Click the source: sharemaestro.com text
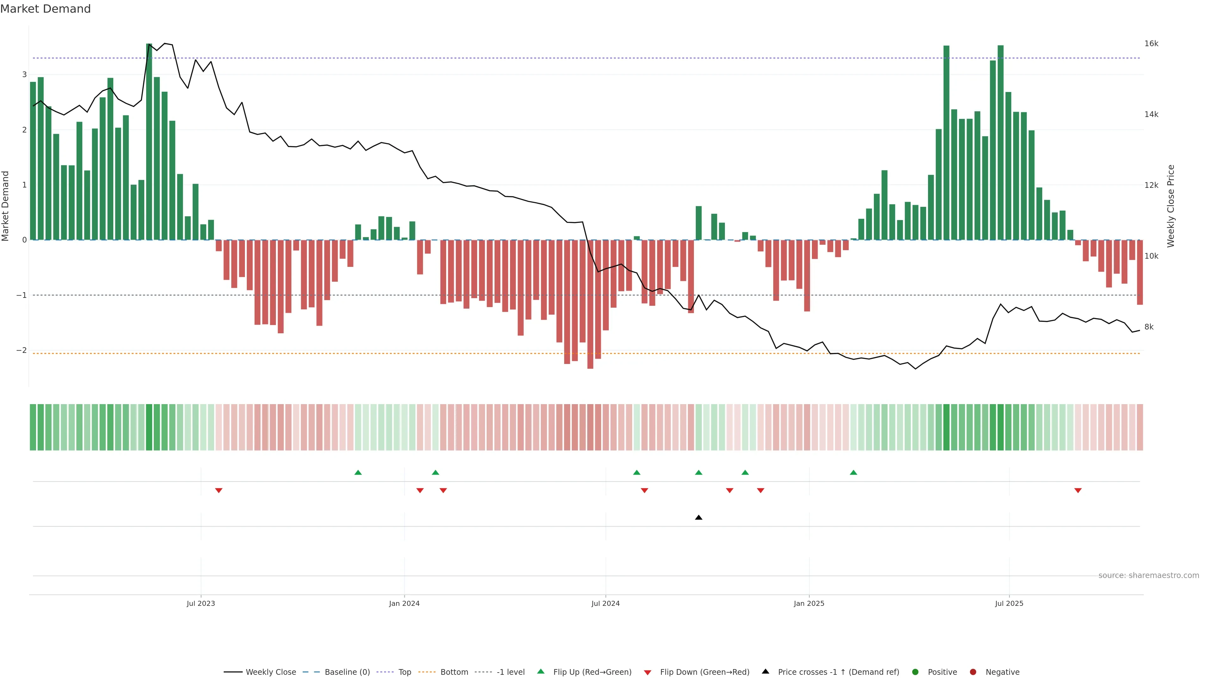The width and height of the screenshot is (1215, 683). (1149, 575)
